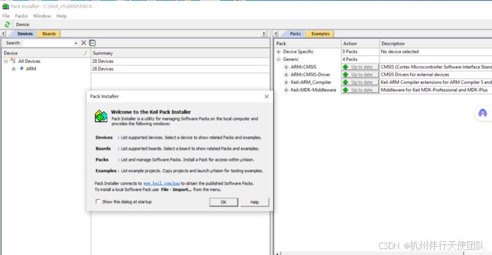Open the Search history dropdown arrow
492x255 pixels.
tap(76, 43)
